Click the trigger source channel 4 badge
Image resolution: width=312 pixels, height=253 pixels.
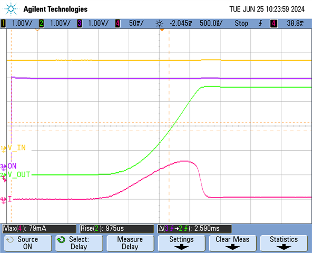274,24
